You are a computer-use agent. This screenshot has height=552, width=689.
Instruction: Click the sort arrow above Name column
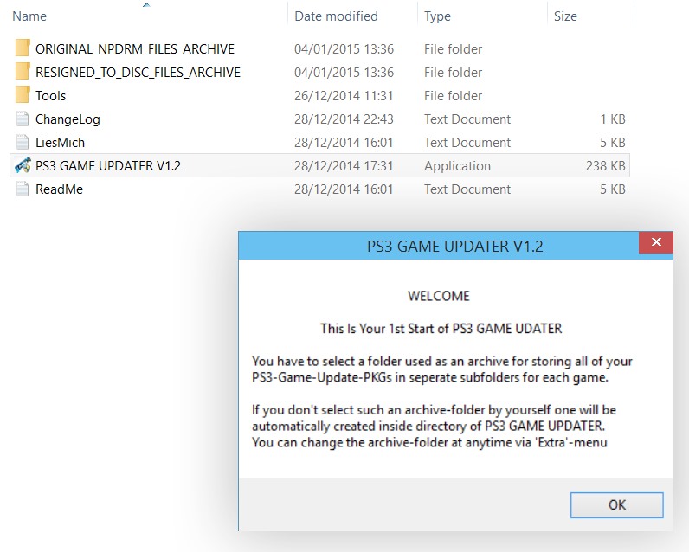[146, 4]
